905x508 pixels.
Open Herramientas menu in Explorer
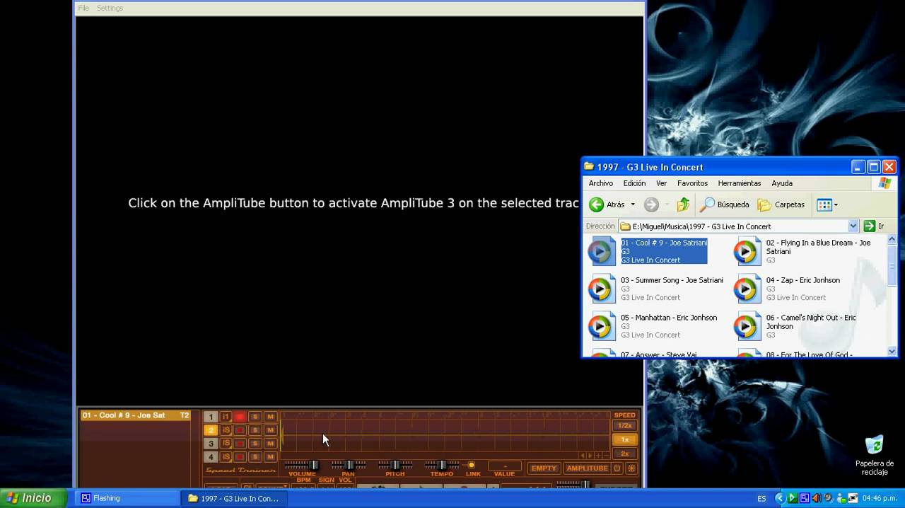(740, 183)
